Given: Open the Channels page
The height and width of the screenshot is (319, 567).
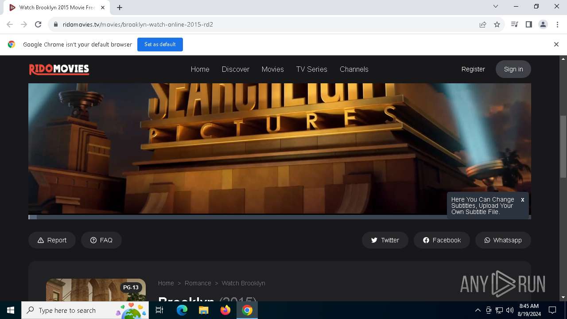Looking at the screenshot, I should [354, 69].
